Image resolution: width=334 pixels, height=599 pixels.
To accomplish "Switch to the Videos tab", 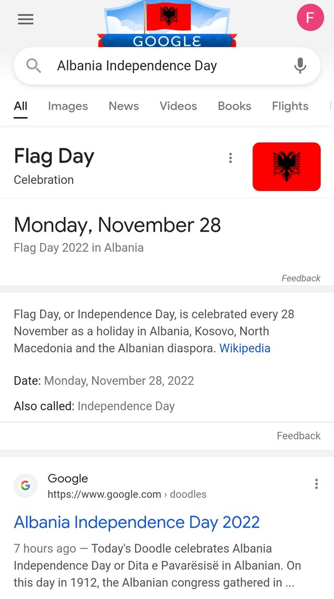I will [x=178, y=106].
